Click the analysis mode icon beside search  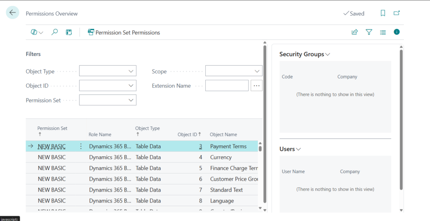coord(69,32)
